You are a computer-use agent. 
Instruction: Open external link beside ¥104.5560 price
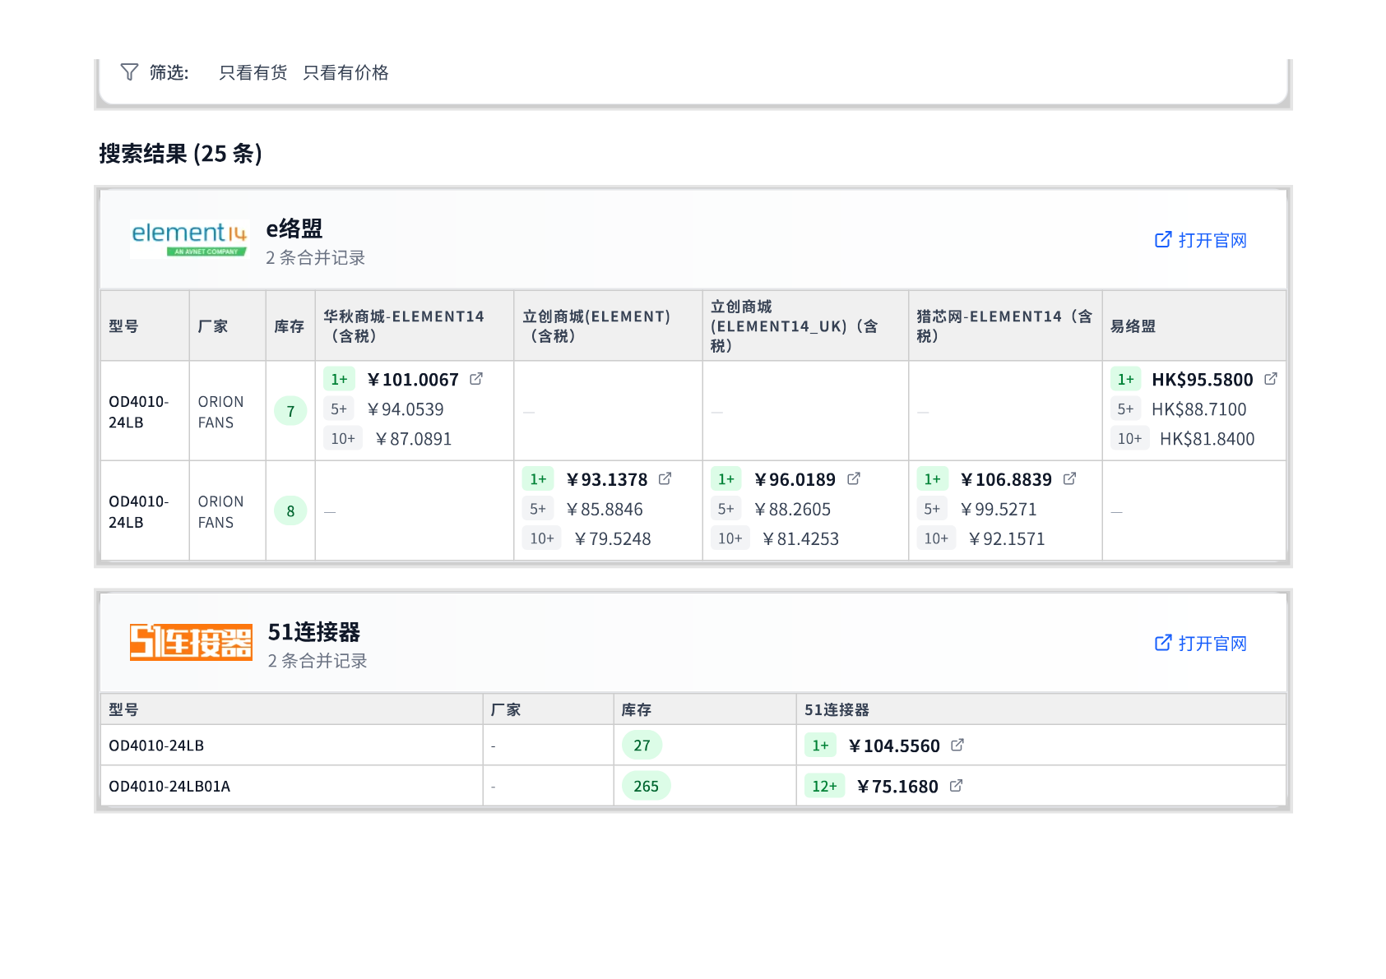[x=957, y=744]
